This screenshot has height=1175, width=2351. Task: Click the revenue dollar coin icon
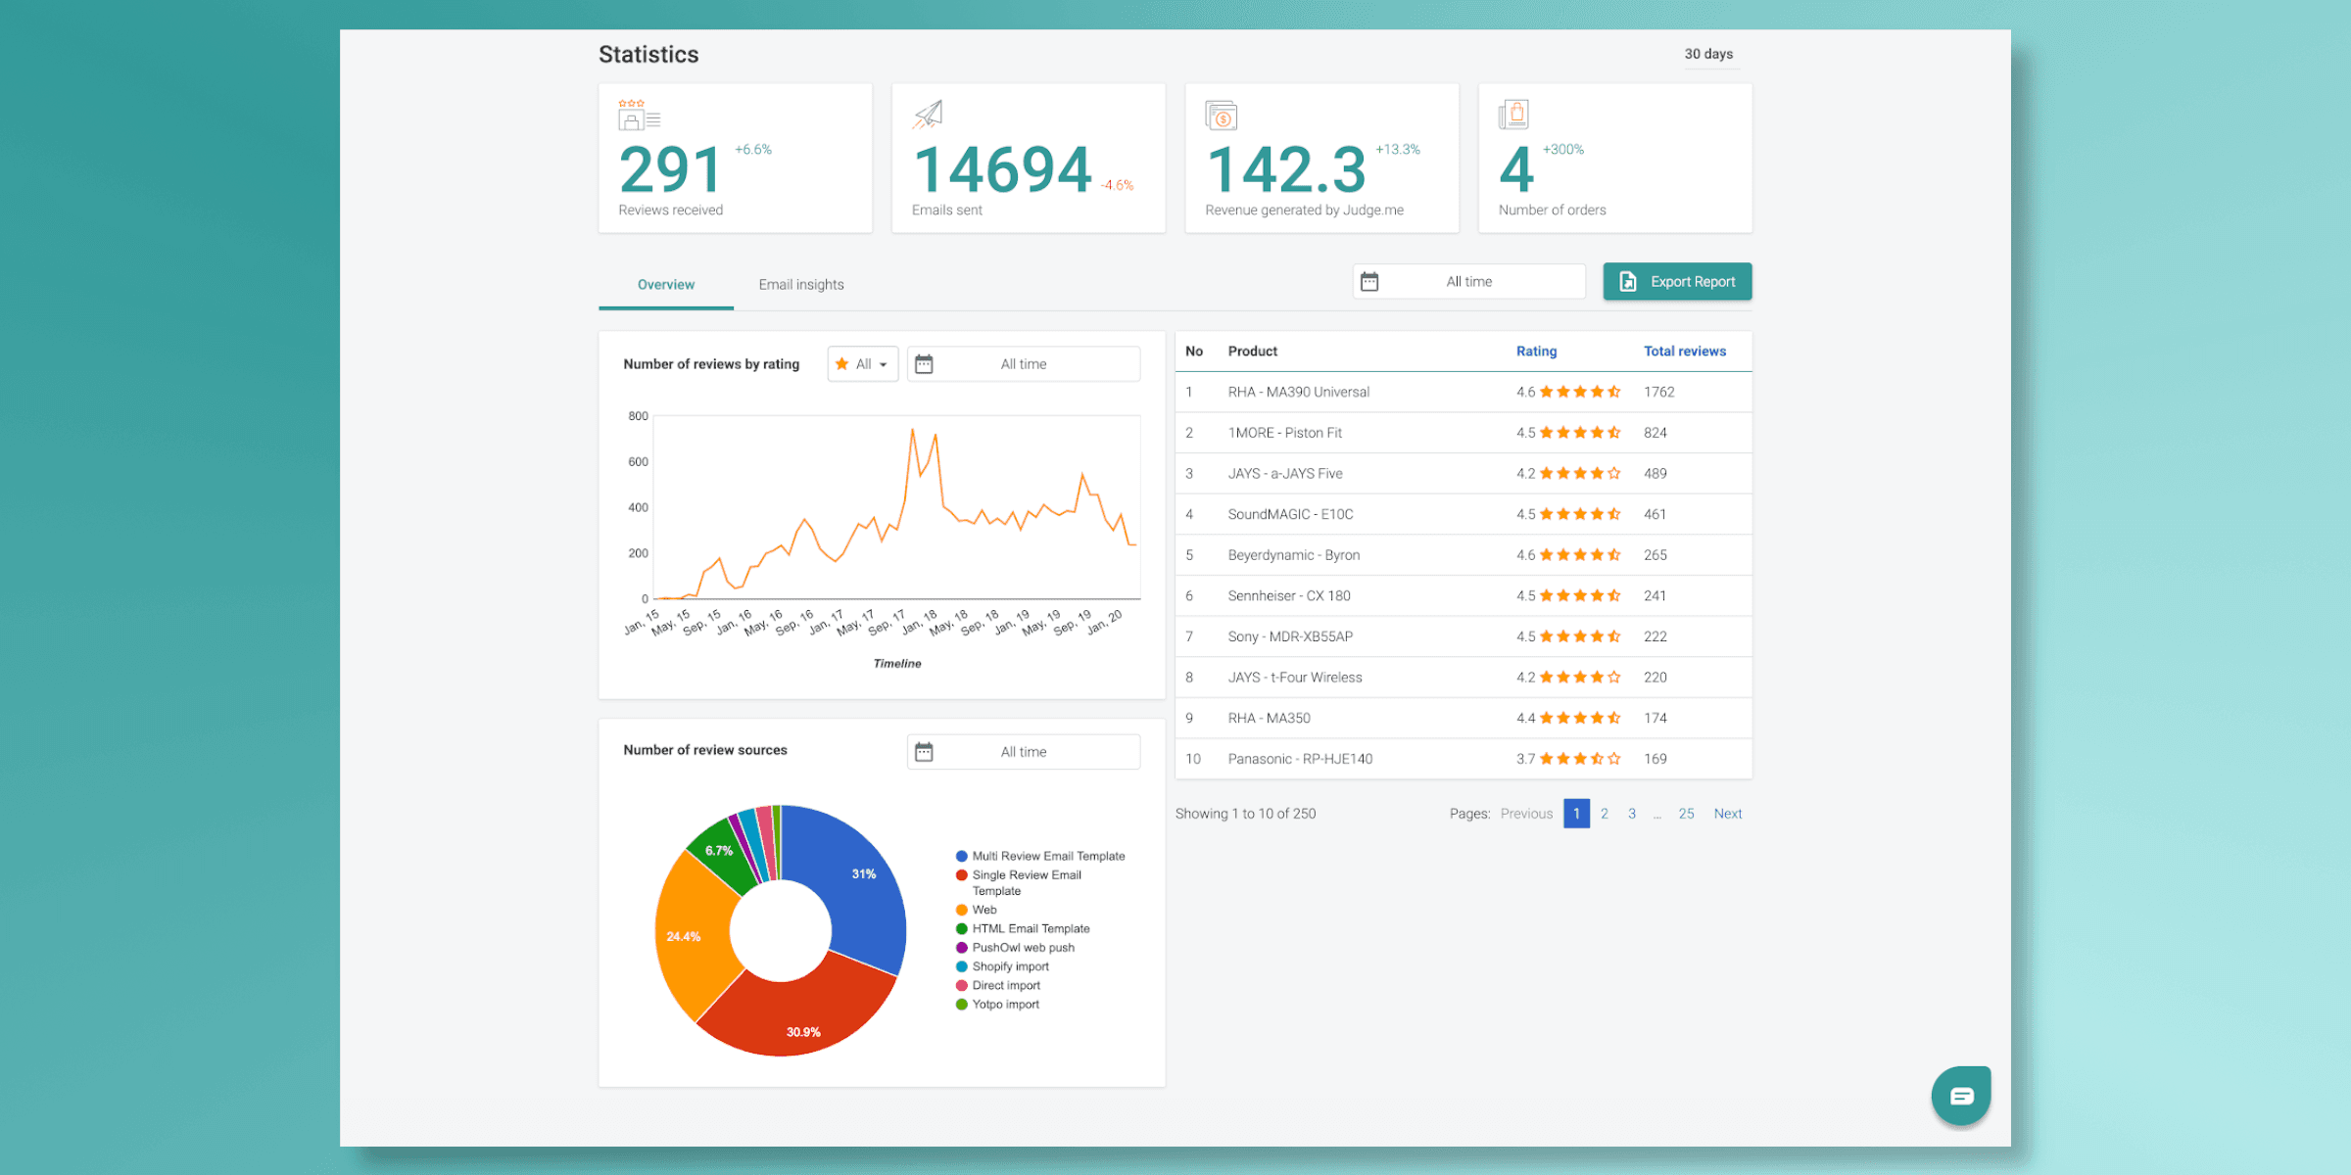pos(1221,116)
